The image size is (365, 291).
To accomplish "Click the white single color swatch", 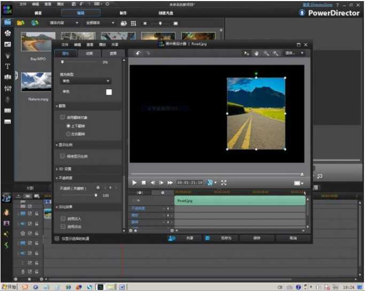I will [x=109, y=92].
